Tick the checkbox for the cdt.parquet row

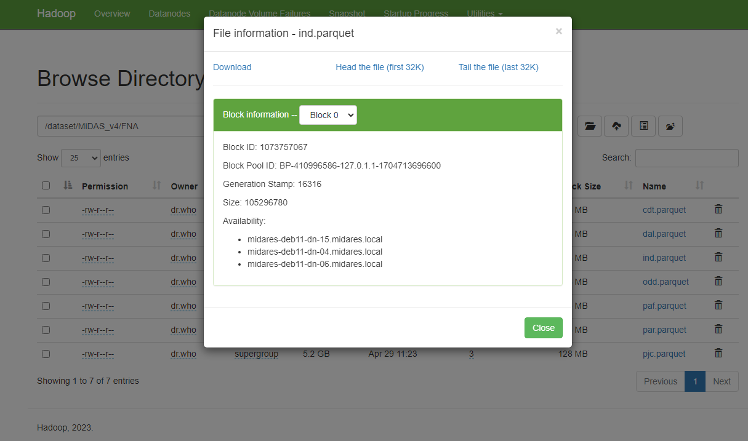(x=46, y=210)
